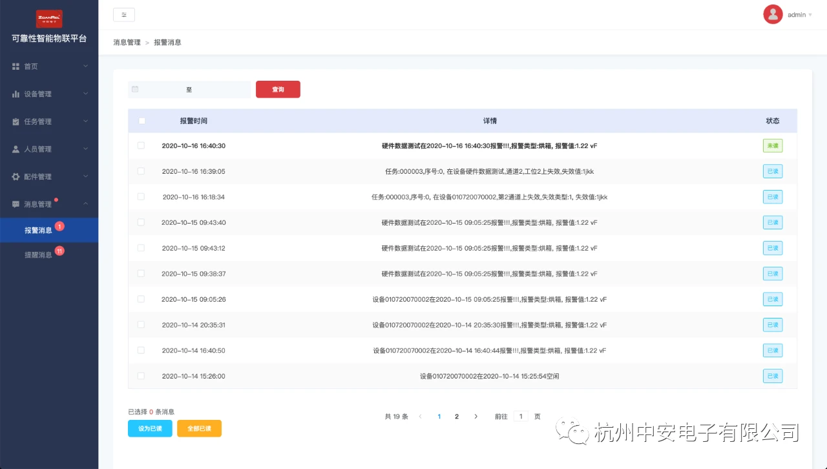Image resolution: width=827 pixels, height=469 pixels.
Task: Check the row for 2020-10-16 16:40:30 alarm
Action: point(141,146)
